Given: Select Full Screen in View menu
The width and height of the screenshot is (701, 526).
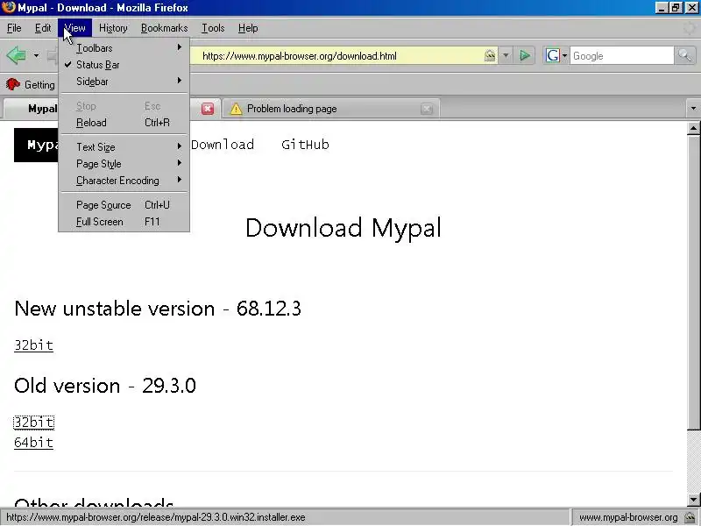Looking at the screenshot, I should click(x=124, y=222).
